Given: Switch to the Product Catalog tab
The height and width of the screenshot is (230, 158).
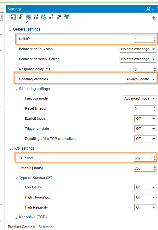Looking at the screenshot, I should point(21,227).
